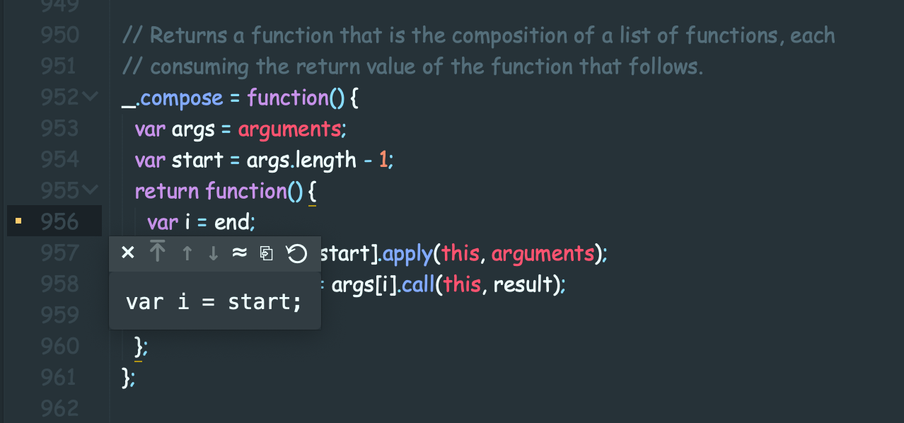Fold the inner return function at line 955
Viewport: 904px width, 423px height.
pyautogui.click(x=91, y=190)
